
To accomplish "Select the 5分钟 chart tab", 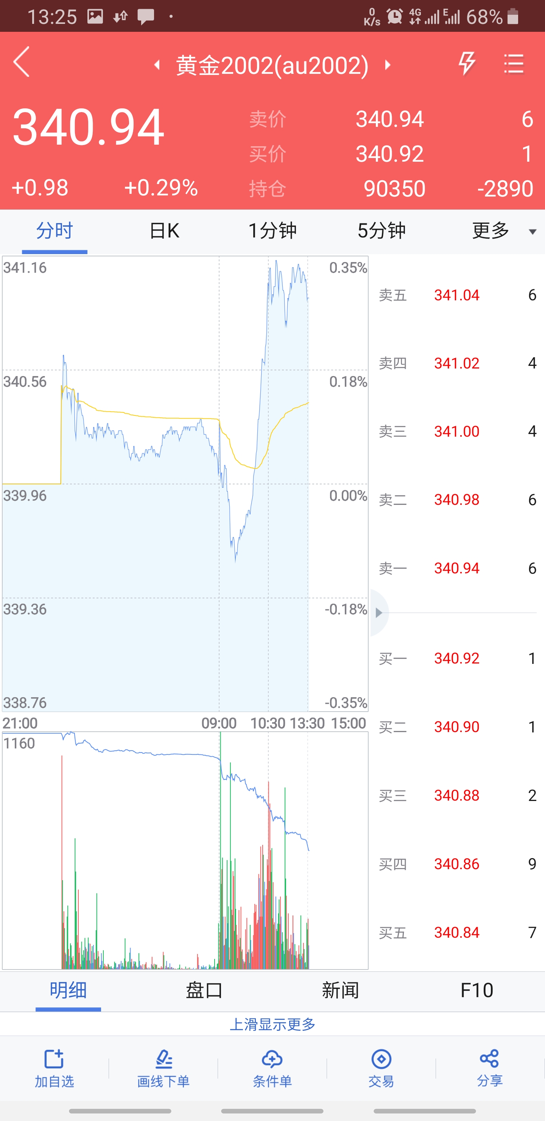I will click(x=381, y=231).
